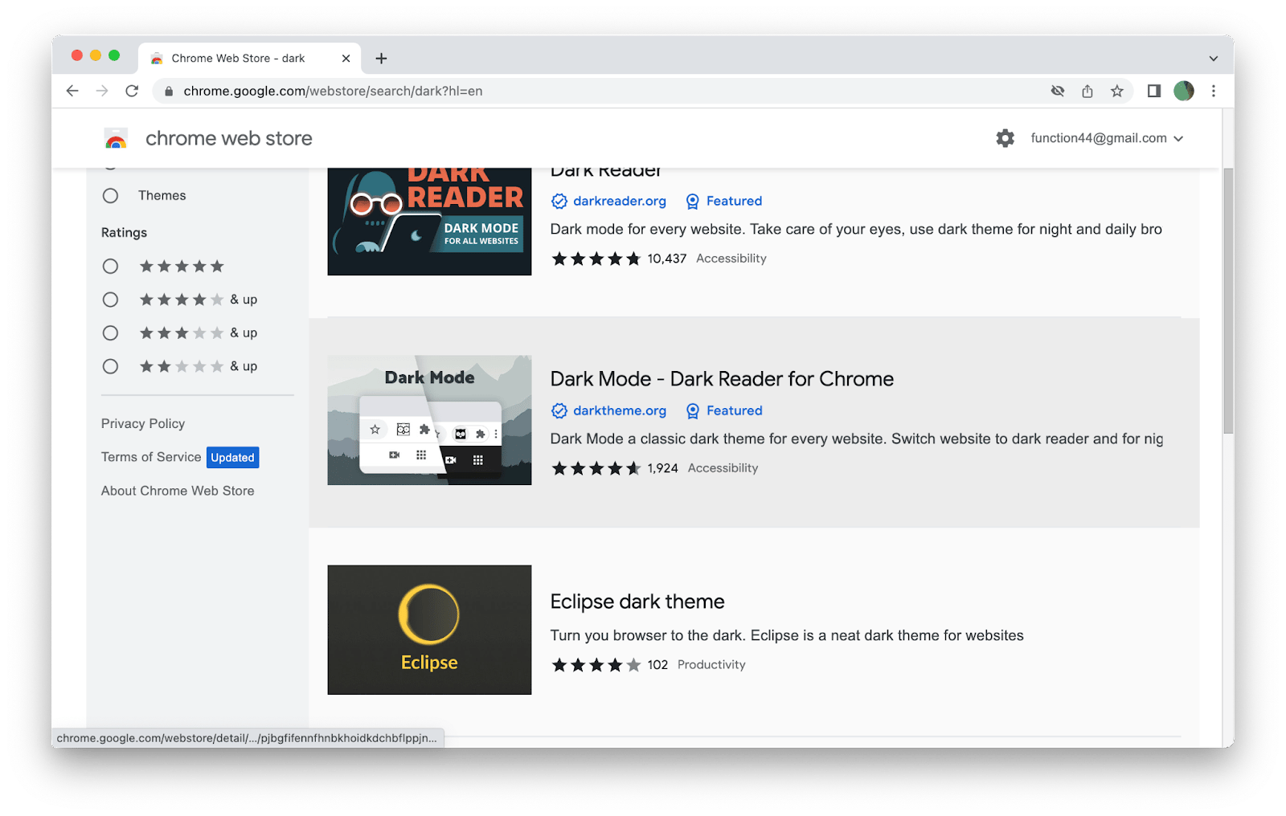Click the 1,924 ratings count
Screen dimensions: 1286x816
[663, 468]
